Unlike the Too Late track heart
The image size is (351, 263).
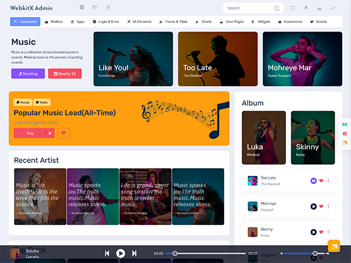coord(321,181)
